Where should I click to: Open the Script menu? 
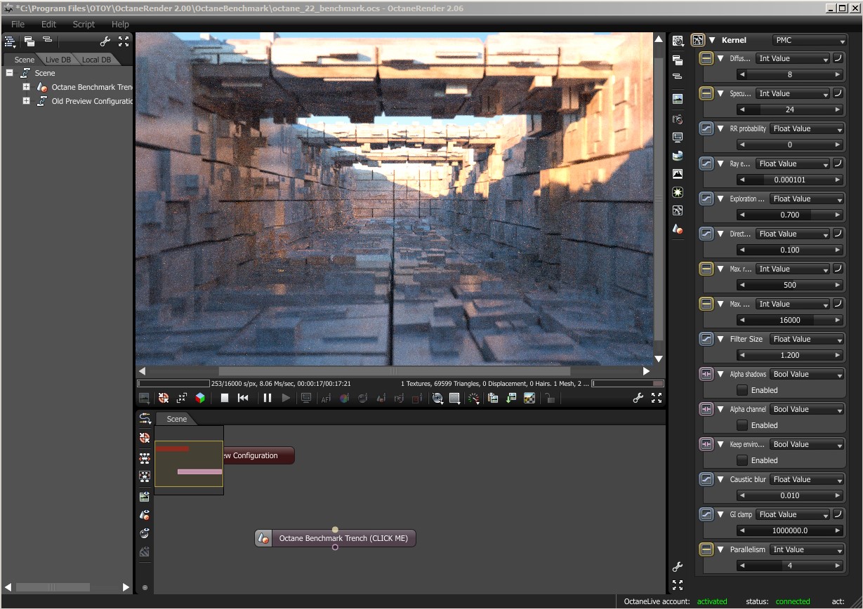(x=84, y=24)
